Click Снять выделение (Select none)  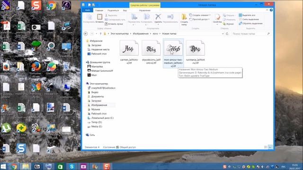click(x=249, y=19)
